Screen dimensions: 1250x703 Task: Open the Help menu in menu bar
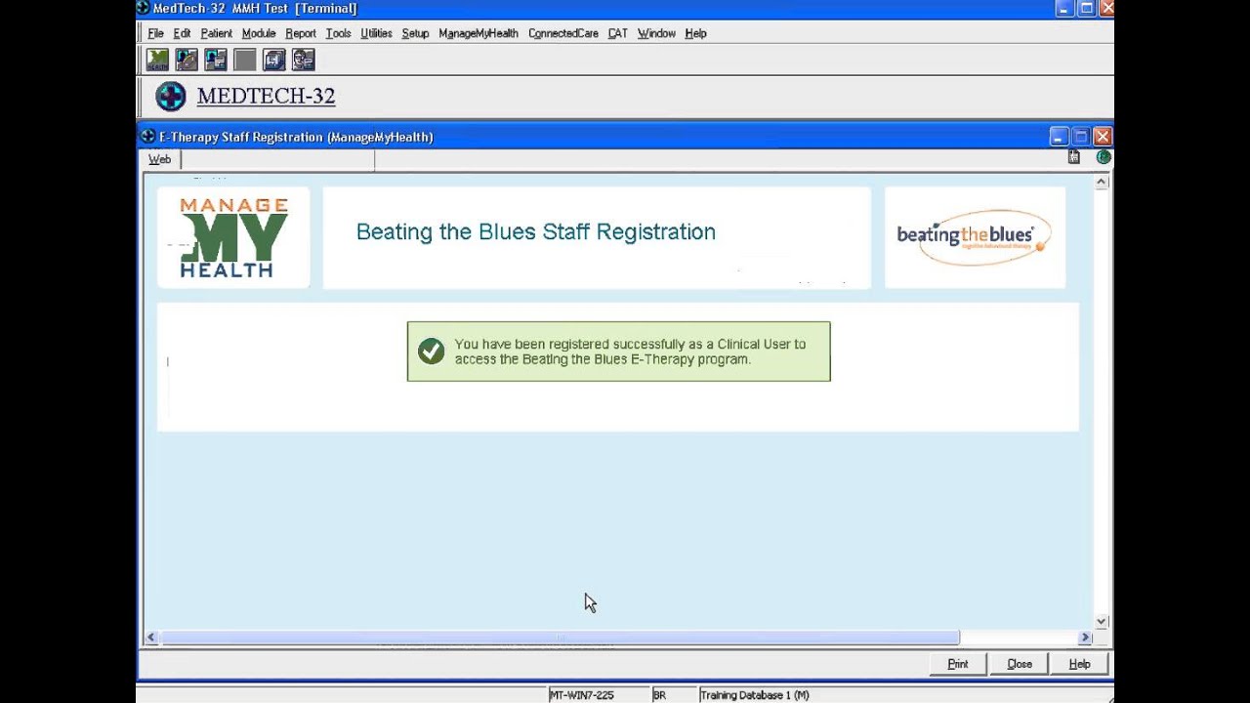pyautogui.click(x=695, y=33)
